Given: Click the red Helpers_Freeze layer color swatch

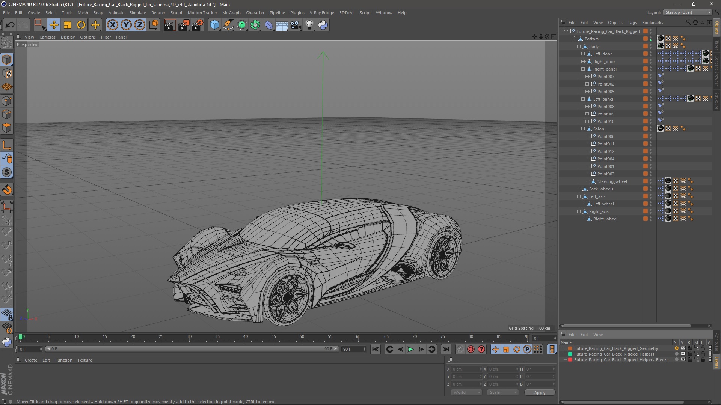Looking at the screenshot, I should [570, 360].
